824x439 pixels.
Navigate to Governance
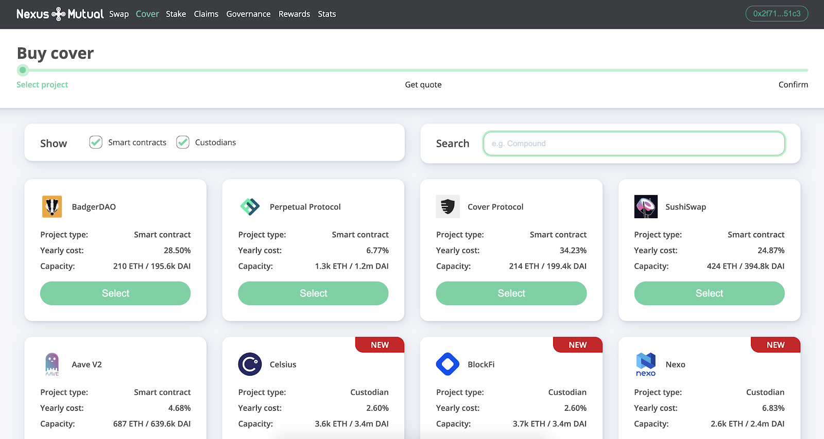point(248,14)
